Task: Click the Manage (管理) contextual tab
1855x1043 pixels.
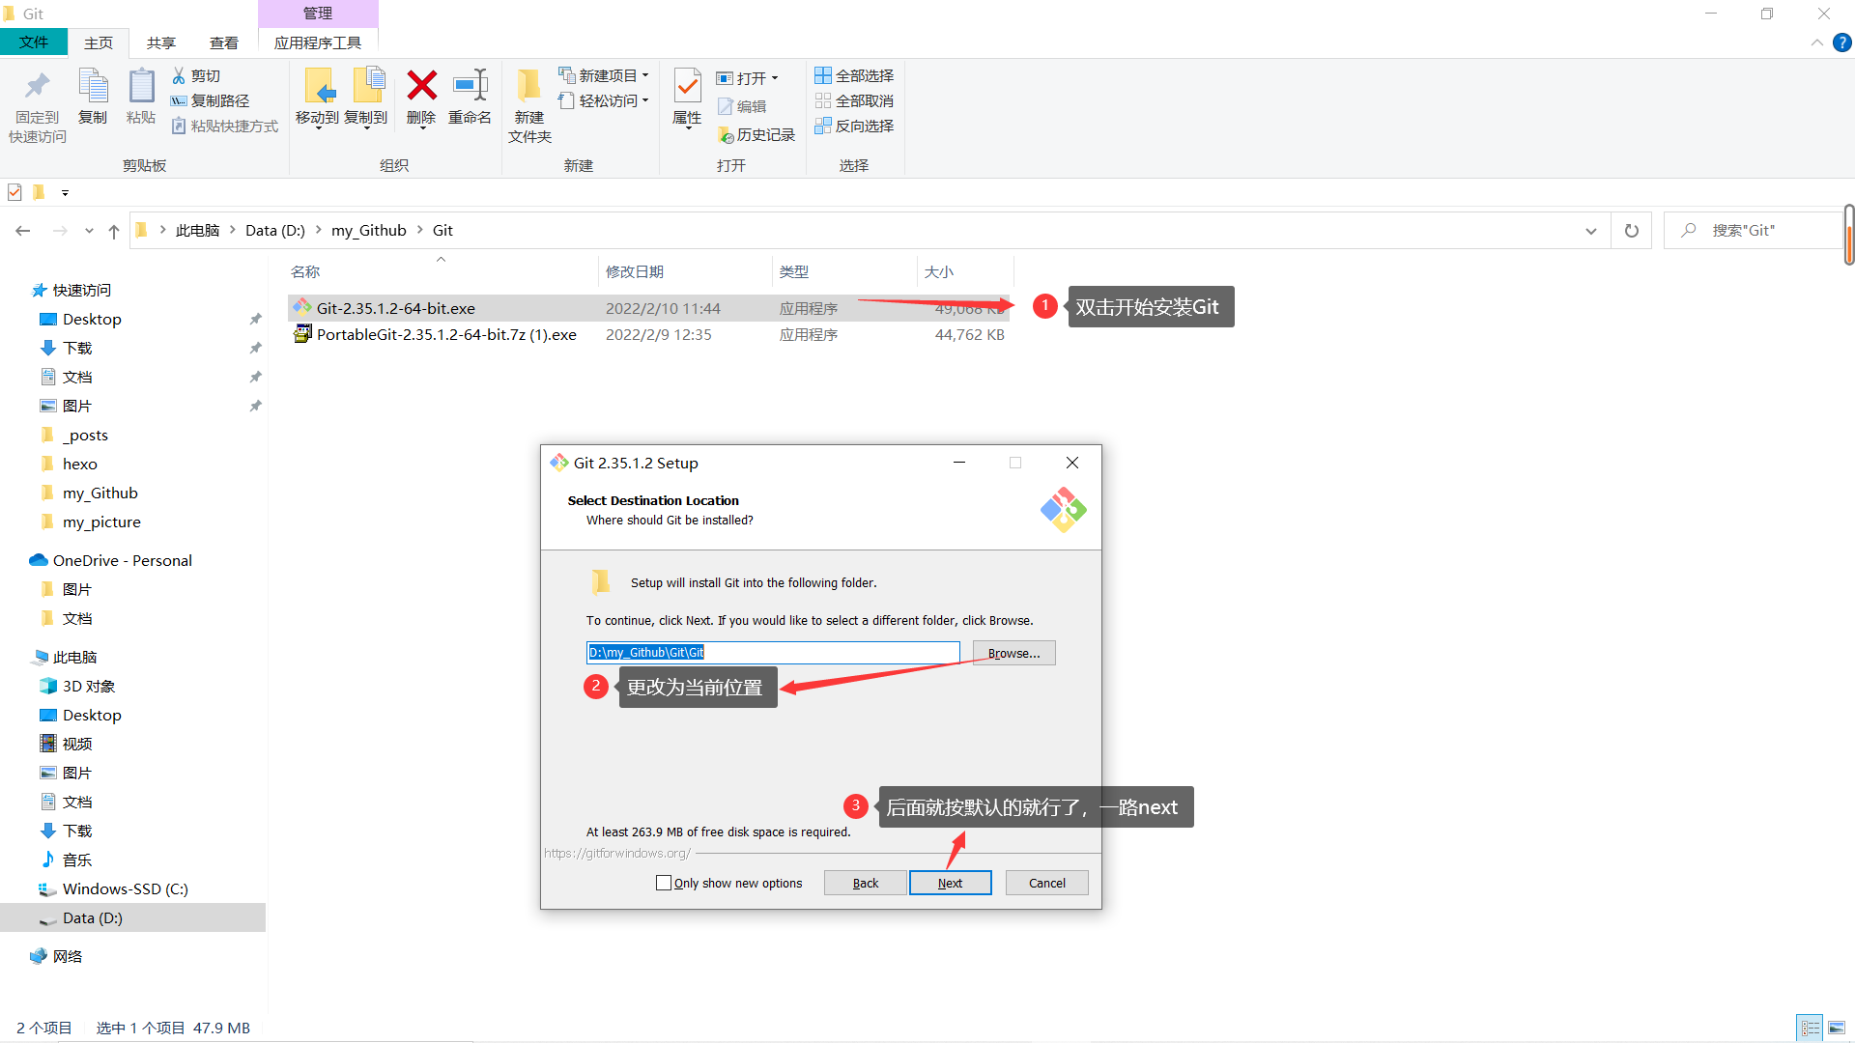Action: click(x=318, y=14)
